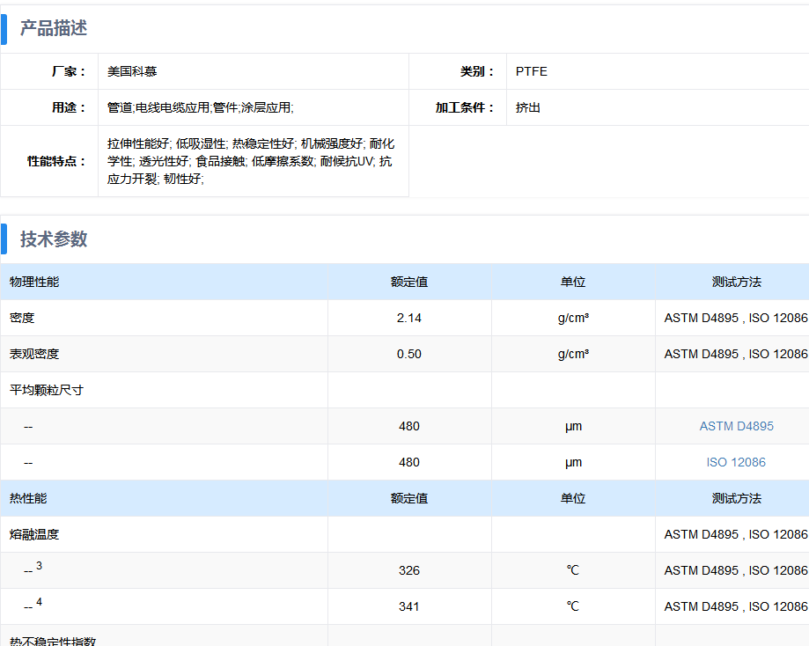Click the 性能特点 label cell

click(x=56, y=161)
